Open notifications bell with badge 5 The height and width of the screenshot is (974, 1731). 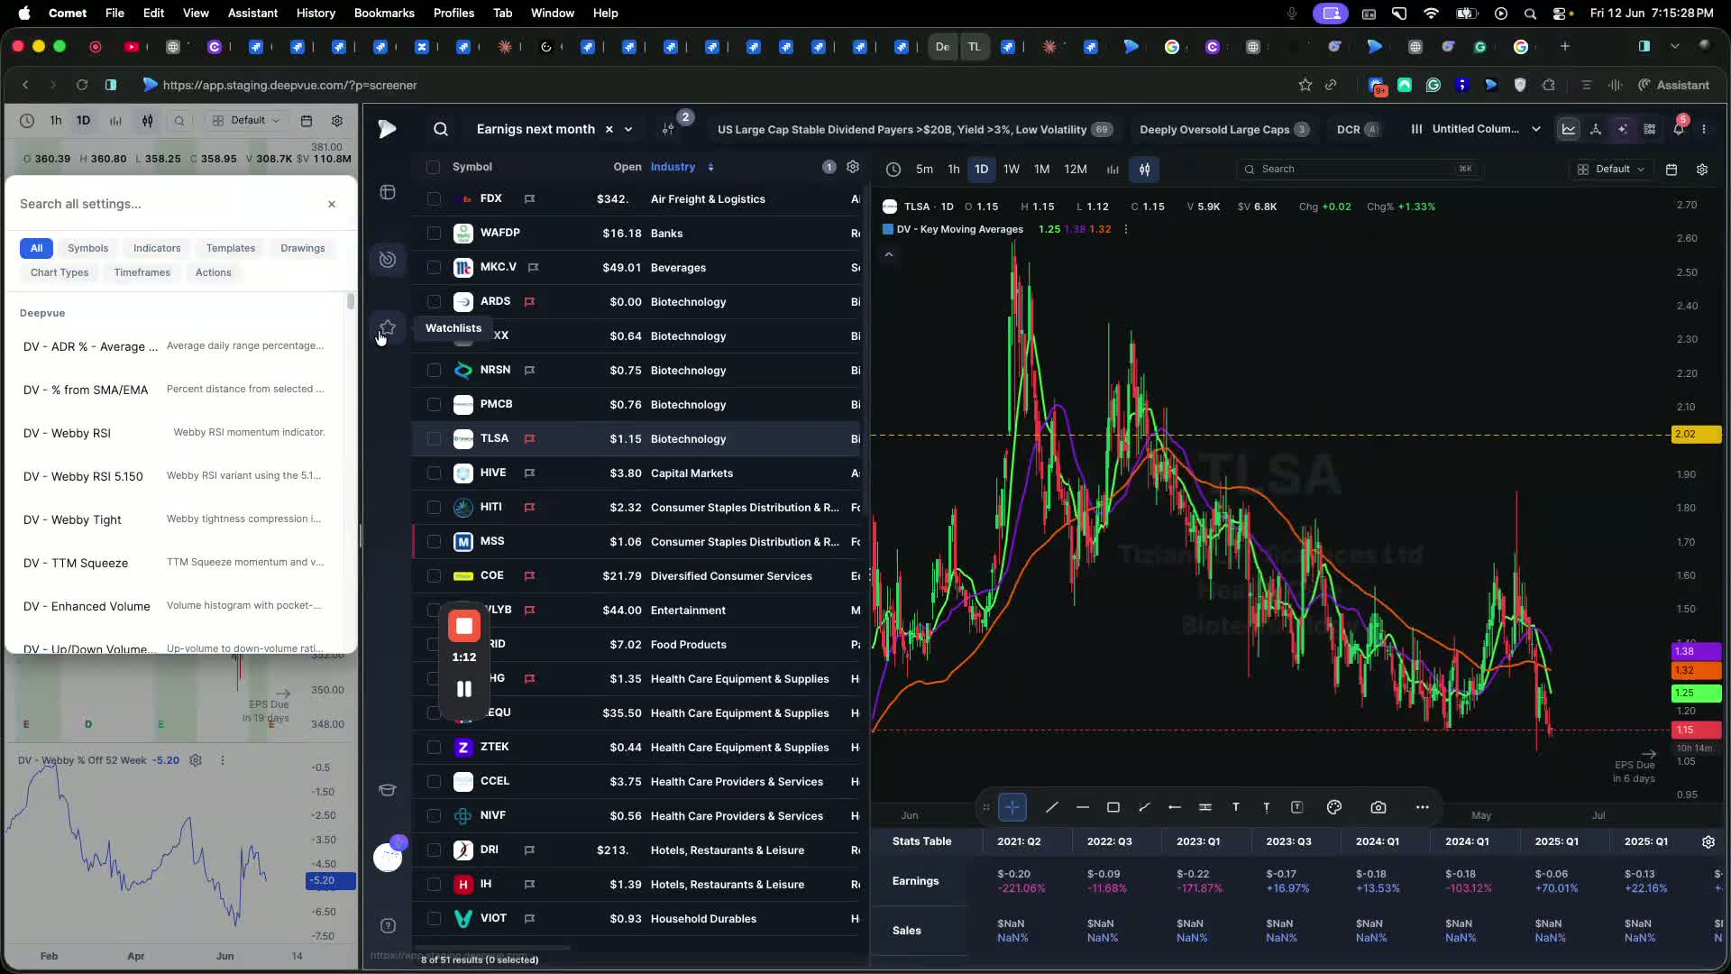point(1679,129)
